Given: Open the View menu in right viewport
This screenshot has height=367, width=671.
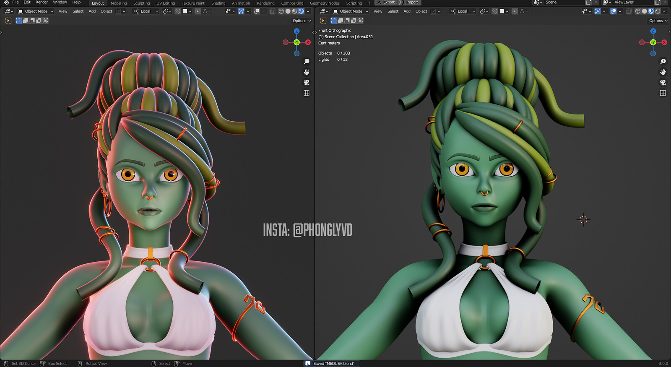Looking at the screenshot, I should (378, 11).
